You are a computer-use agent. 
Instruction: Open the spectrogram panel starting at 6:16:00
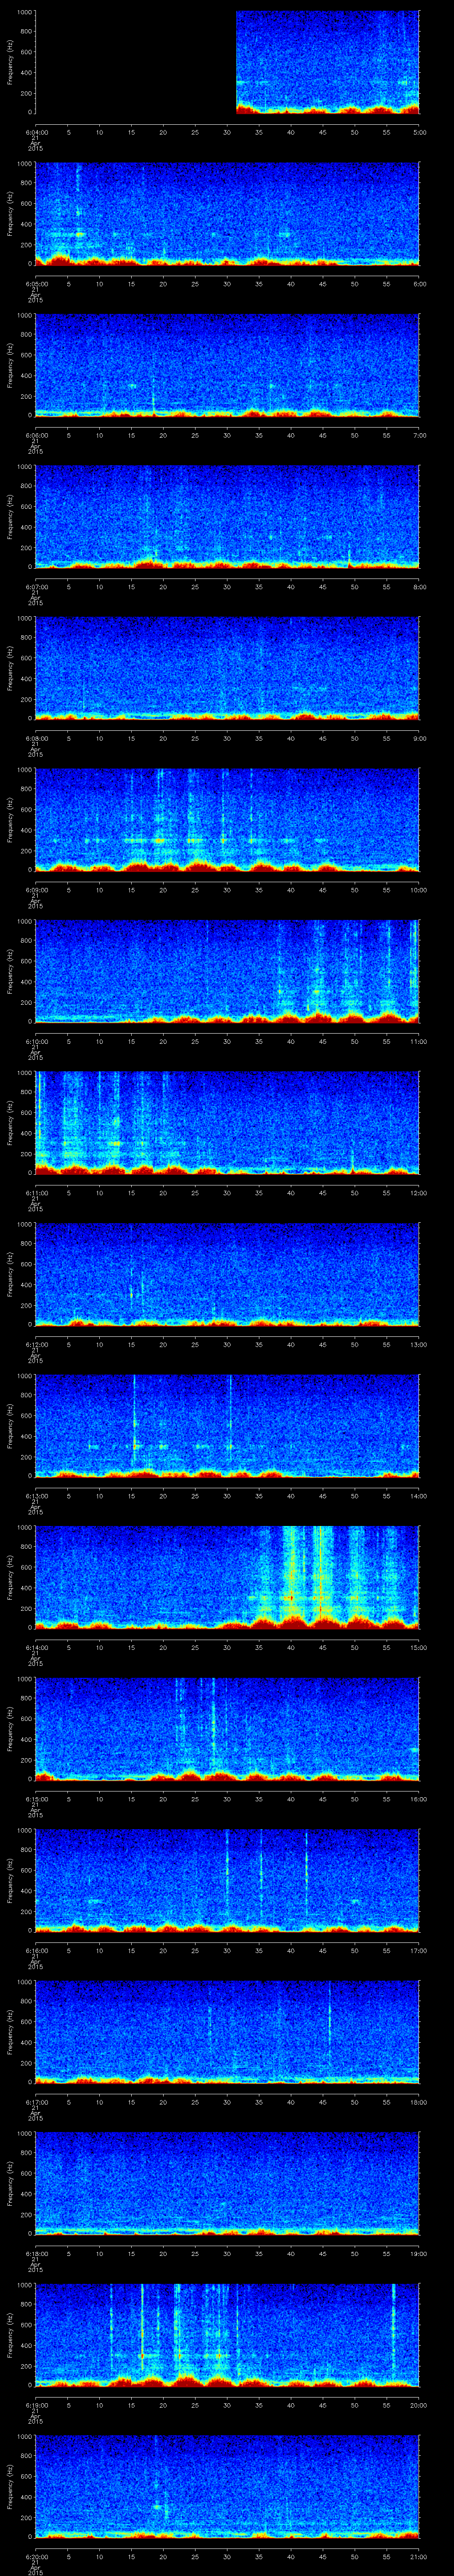(227, 1879)
